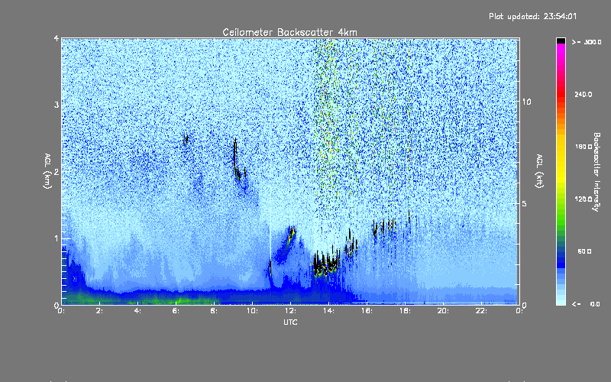The width and height of the screenshot is (611, 382).
Task: Select the '120.0' colorbar value
Action: [x=584, y=199]
